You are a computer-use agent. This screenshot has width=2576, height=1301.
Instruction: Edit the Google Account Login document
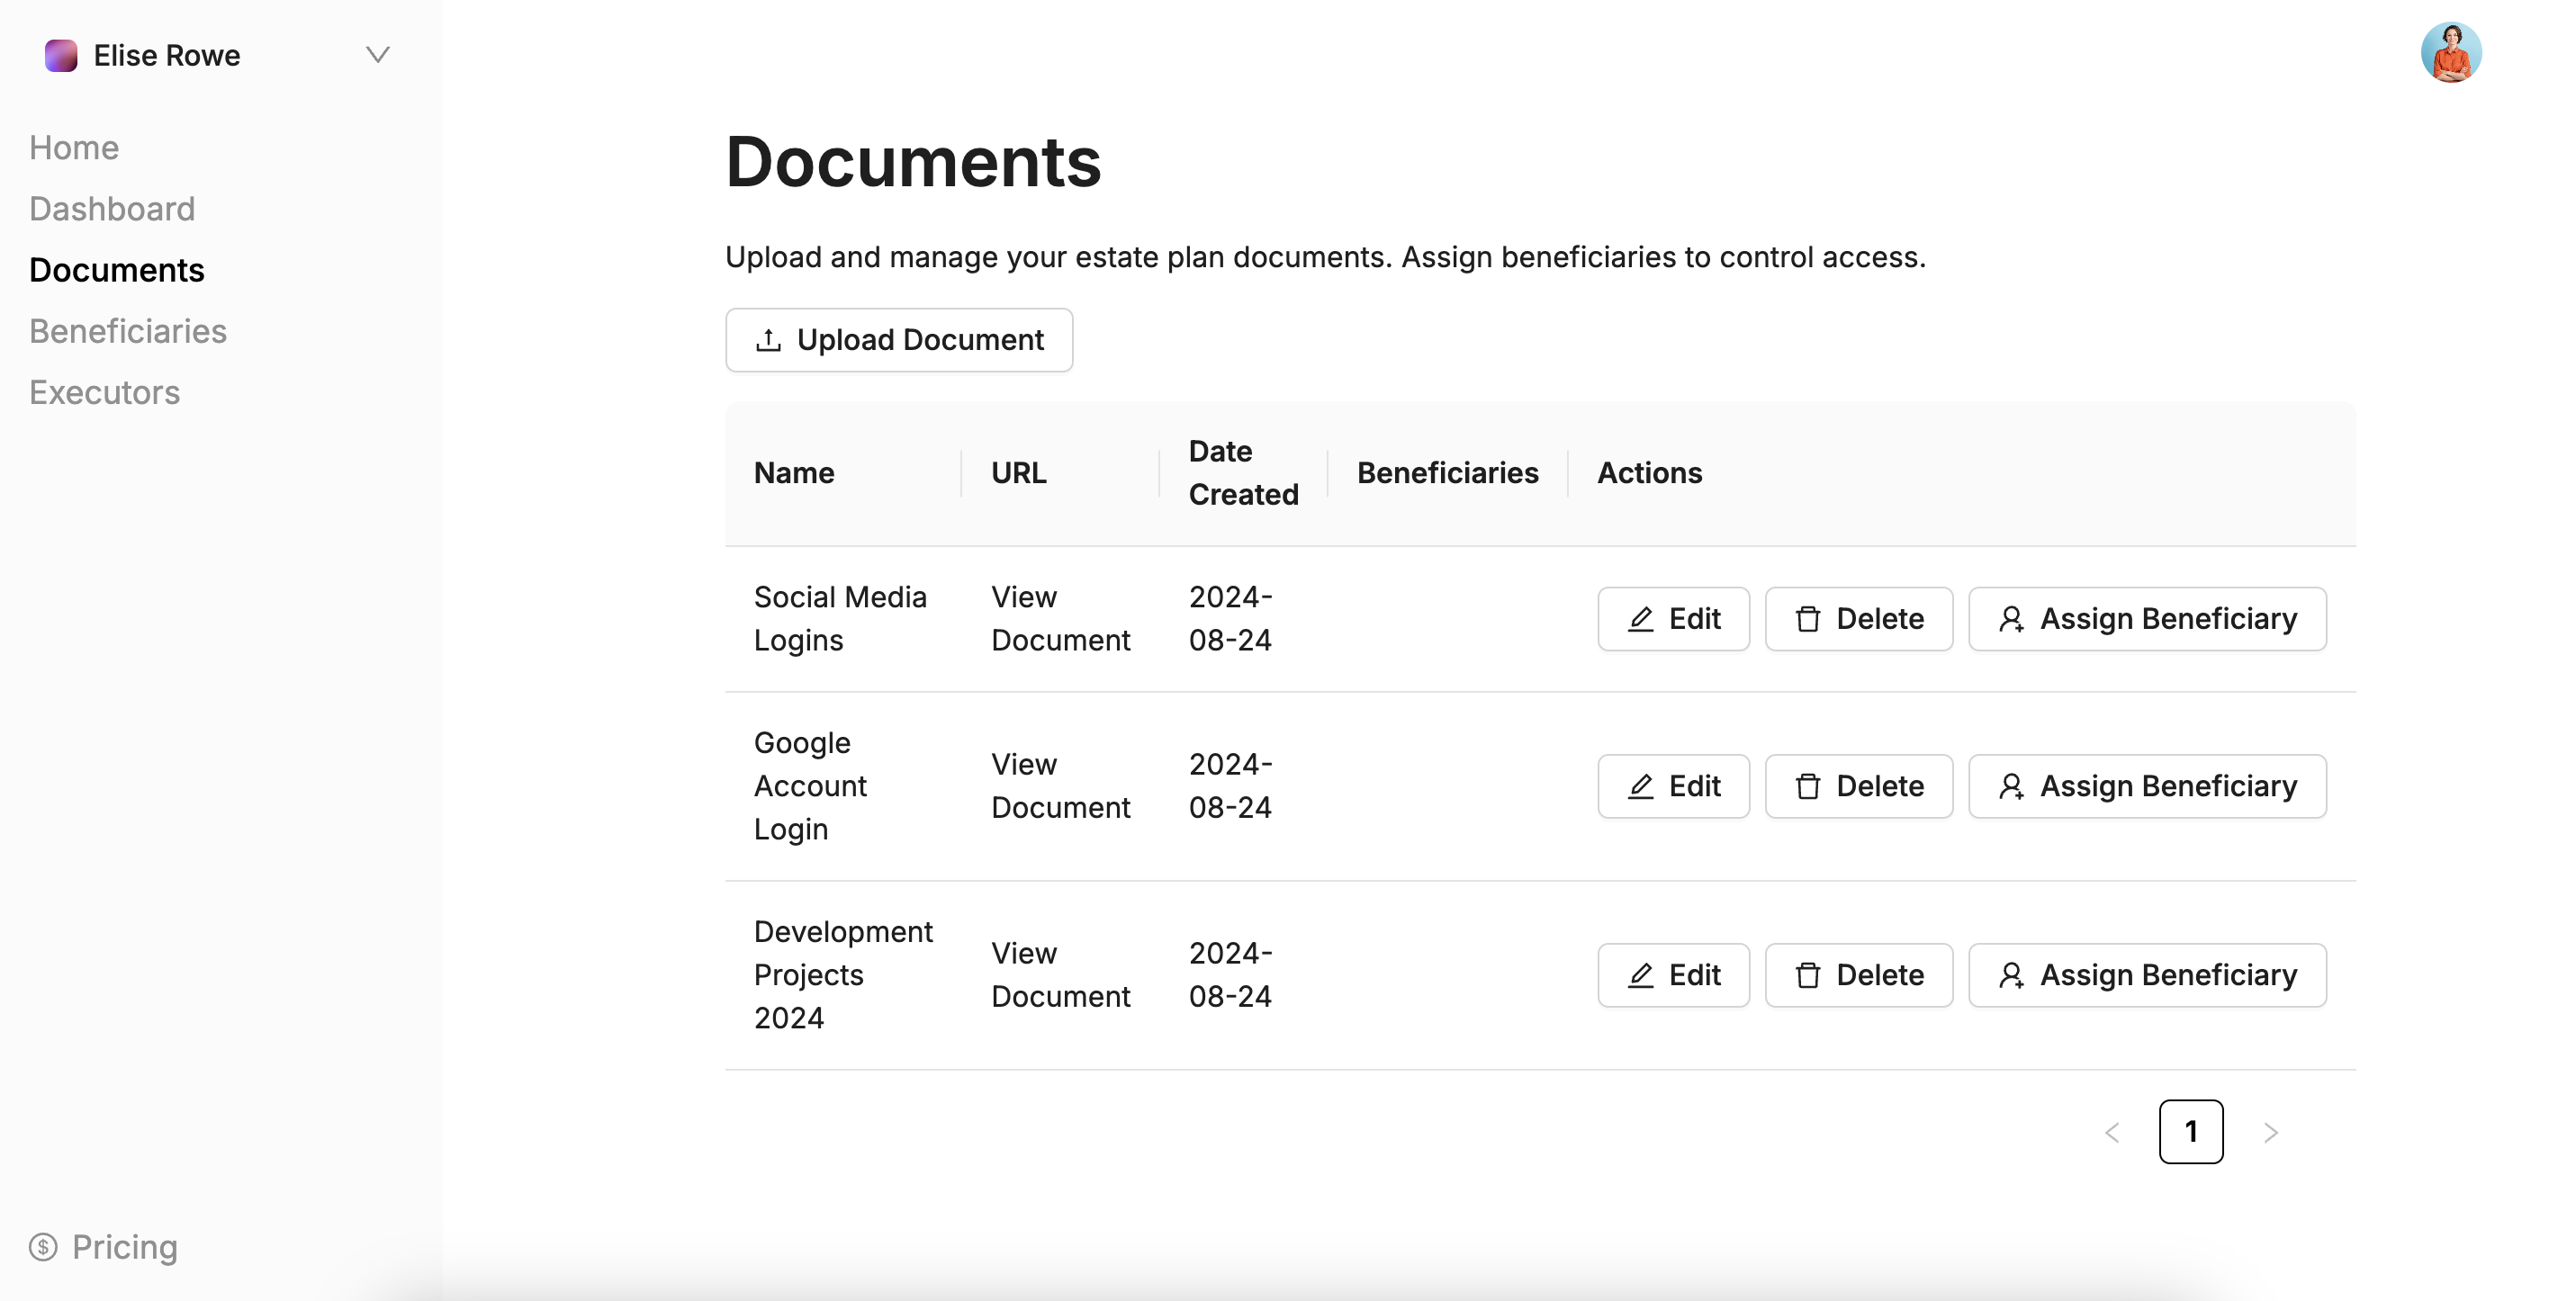click(x=1673, y=785)
